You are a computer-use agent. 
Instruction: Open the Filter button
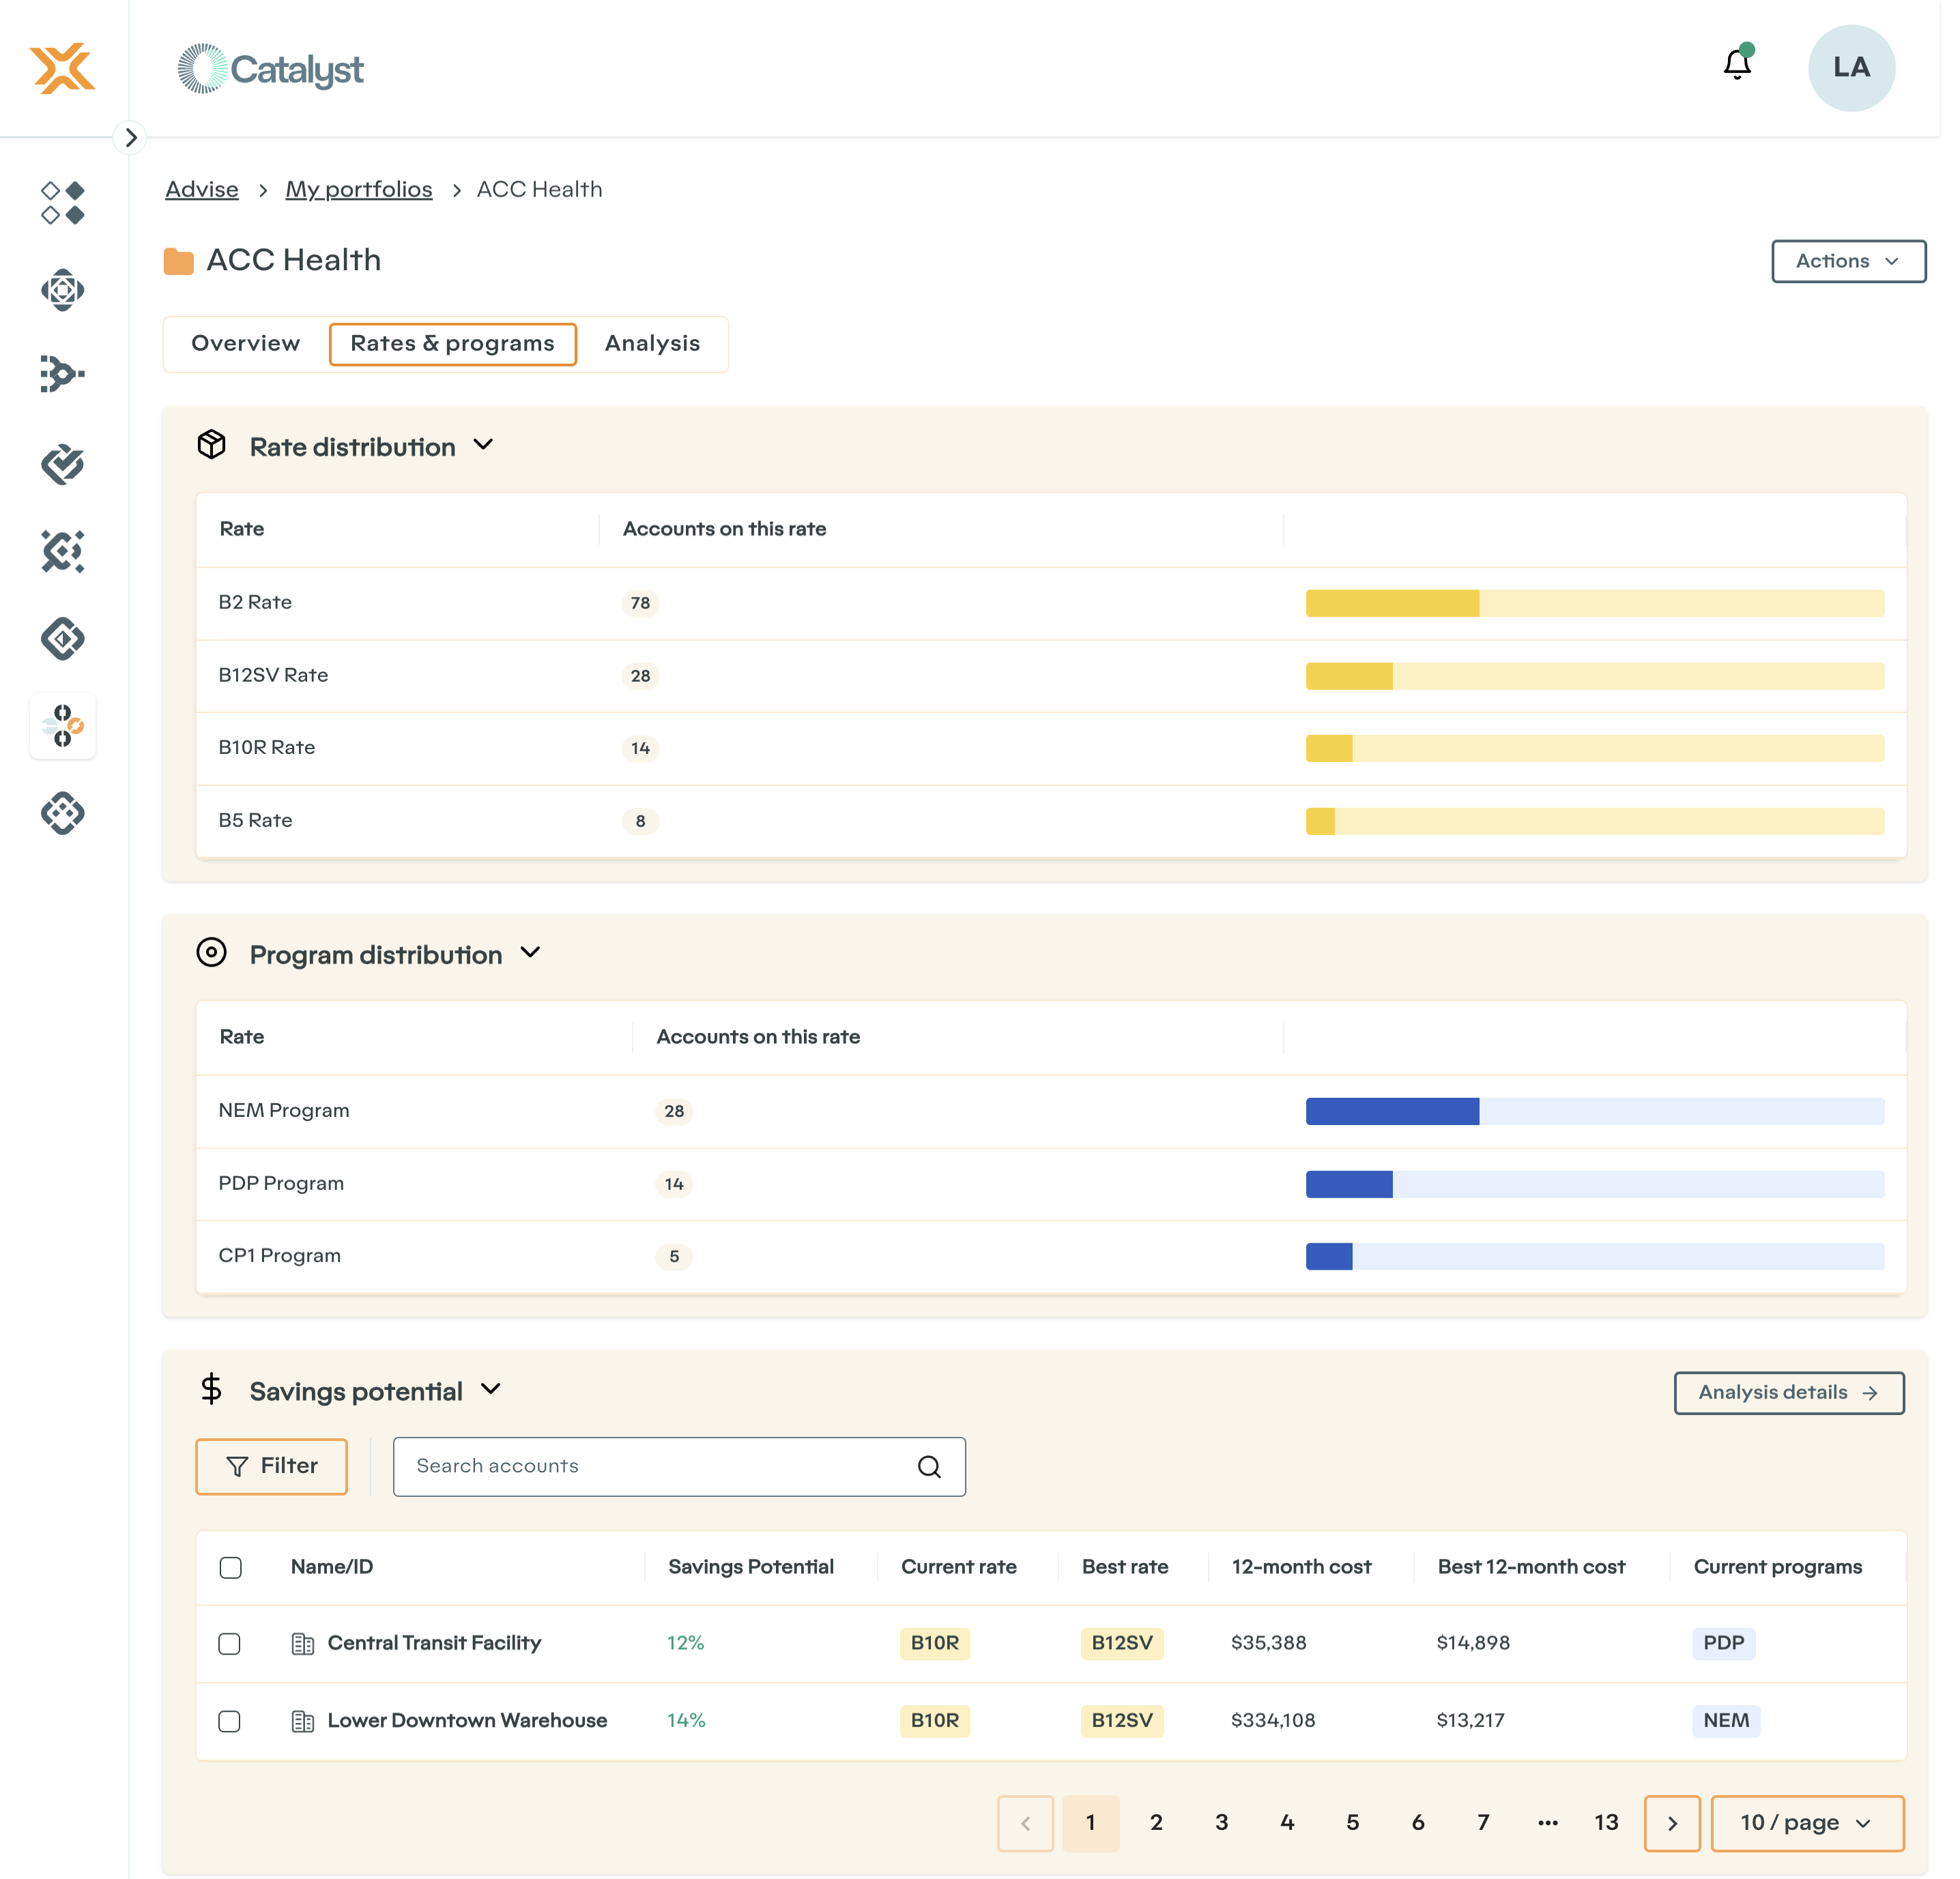tap(271, 1466)
